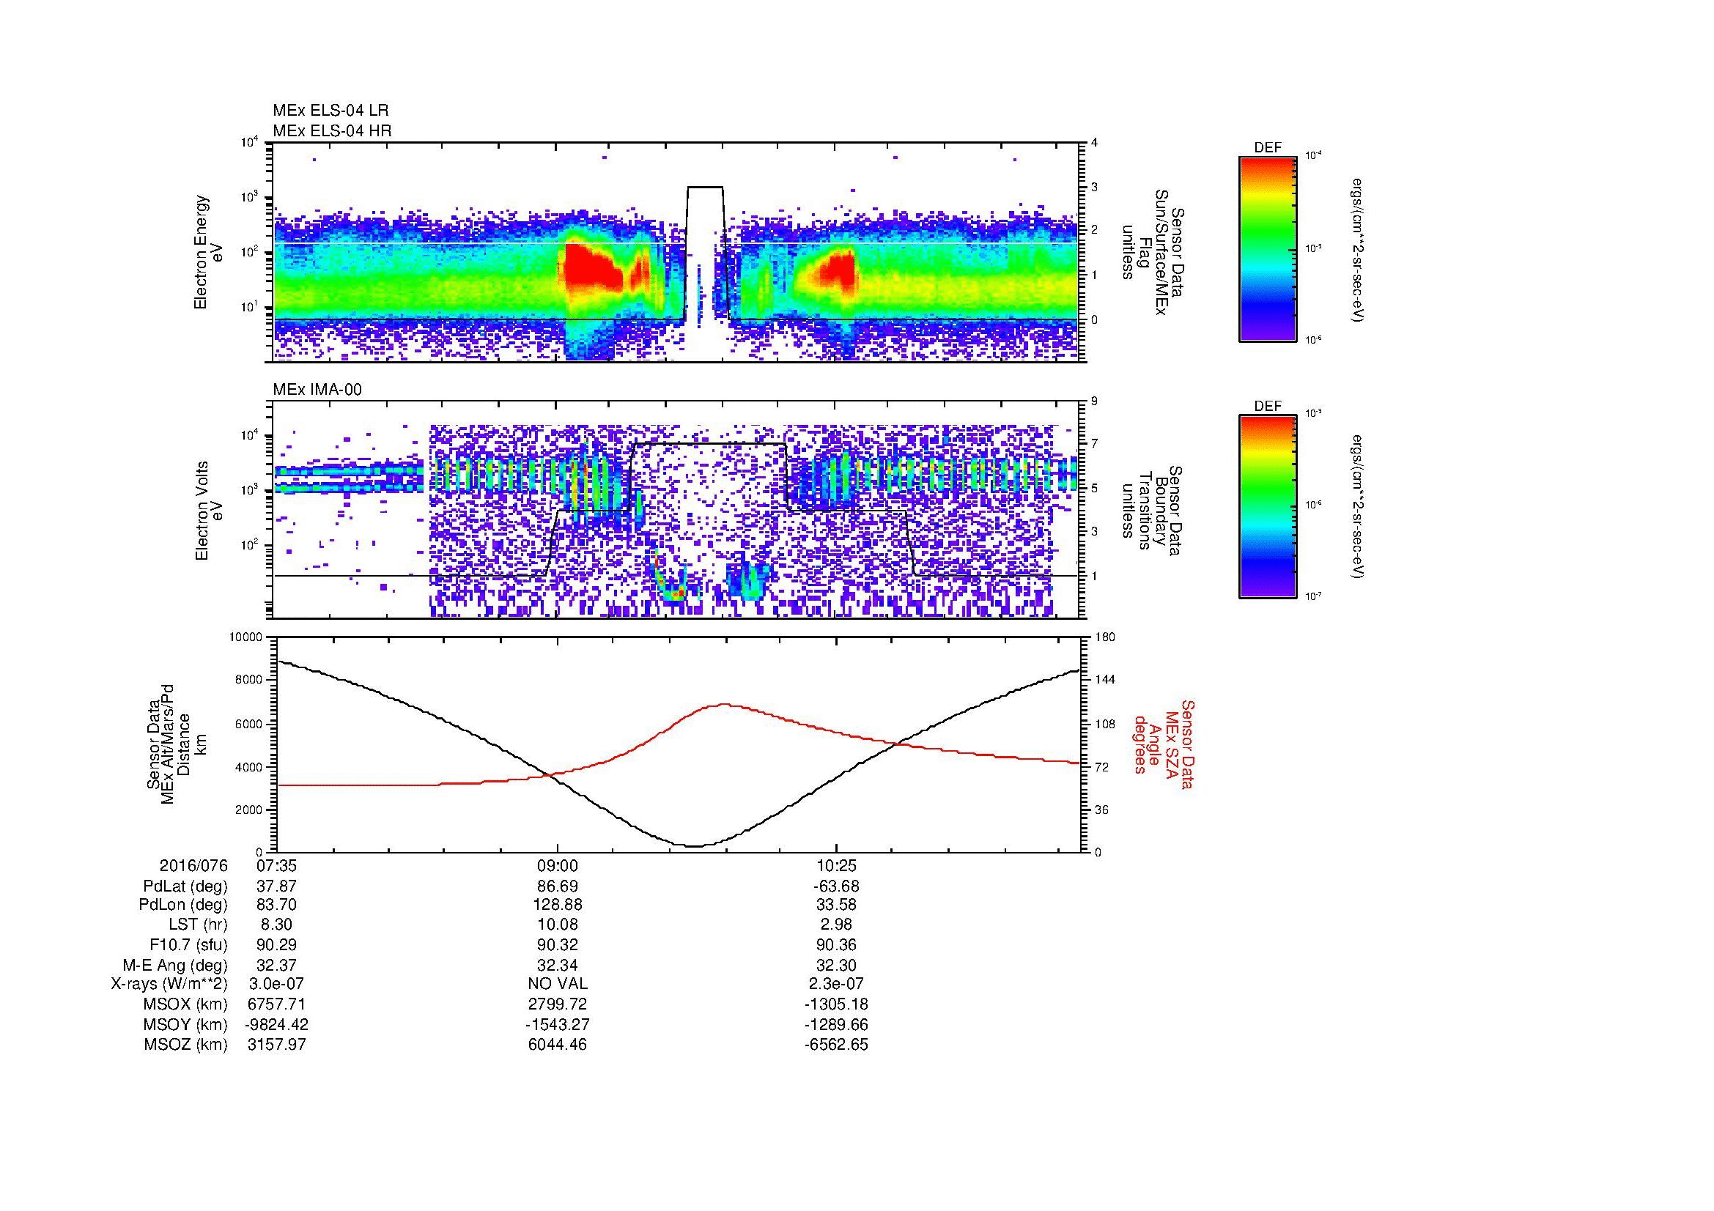The image size is (1714, 1211).
Task: Click the F10.7 value 90.36
Action: (836, 945)
